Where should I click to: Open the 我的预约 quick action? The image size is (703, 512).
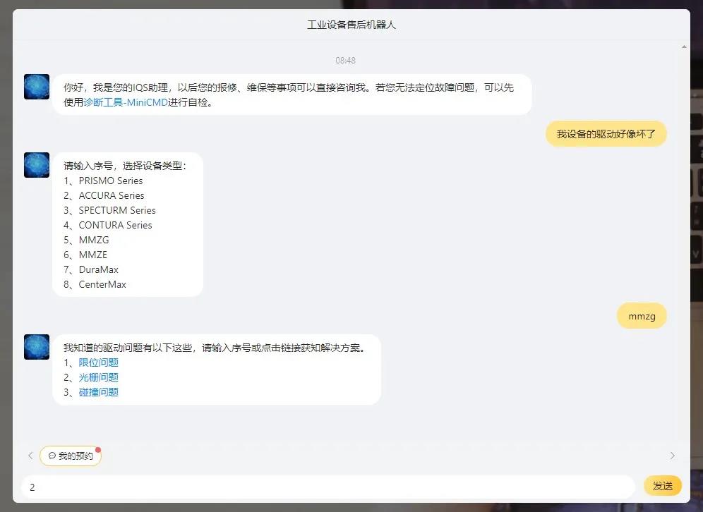[71, 456]
